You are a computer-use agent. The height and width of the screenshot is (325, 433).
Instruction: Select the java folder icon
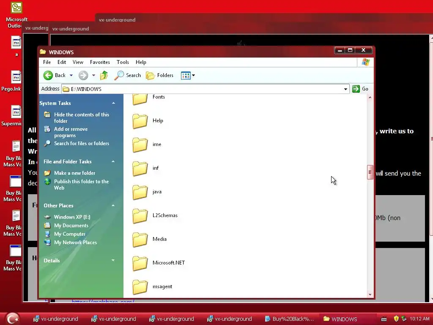(140, 192)
